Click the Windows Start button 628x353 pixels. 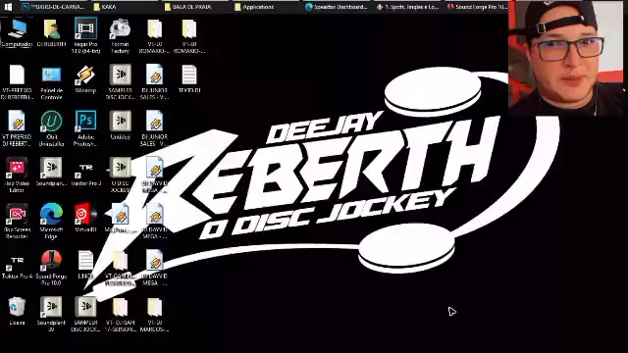pyautogui.click(x=8, y=7)
